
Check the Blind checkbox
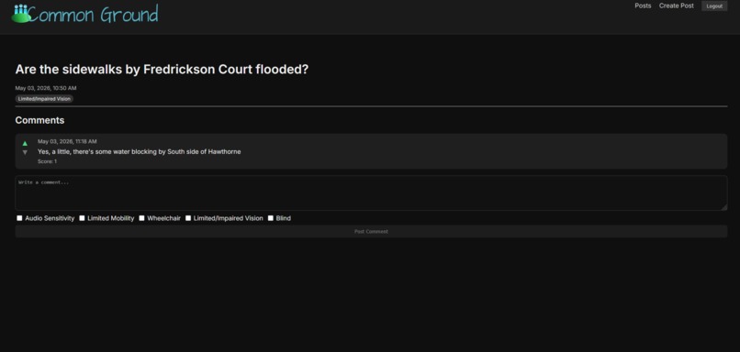click(271, 218)
